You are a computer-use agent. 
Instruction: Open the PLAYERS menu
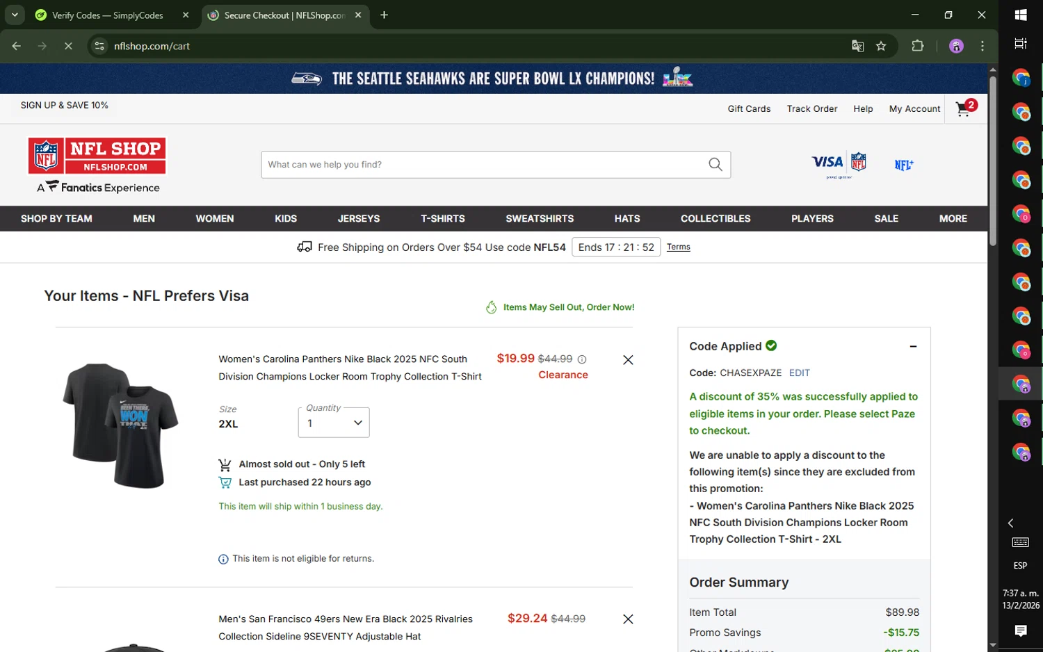pyautogui.click(x=812, y=218)
